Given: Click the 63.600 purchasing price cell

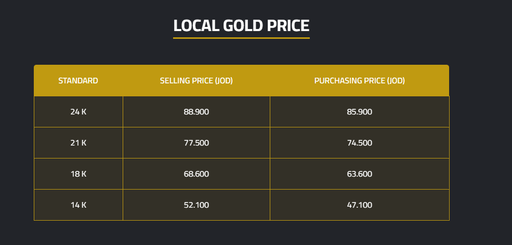Looking at the screenshot, I should click(x=359, y=174).
